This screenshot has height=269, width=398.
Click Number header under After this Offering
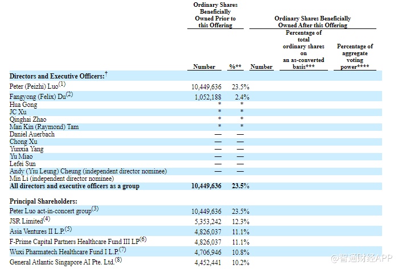coord(261,67)
